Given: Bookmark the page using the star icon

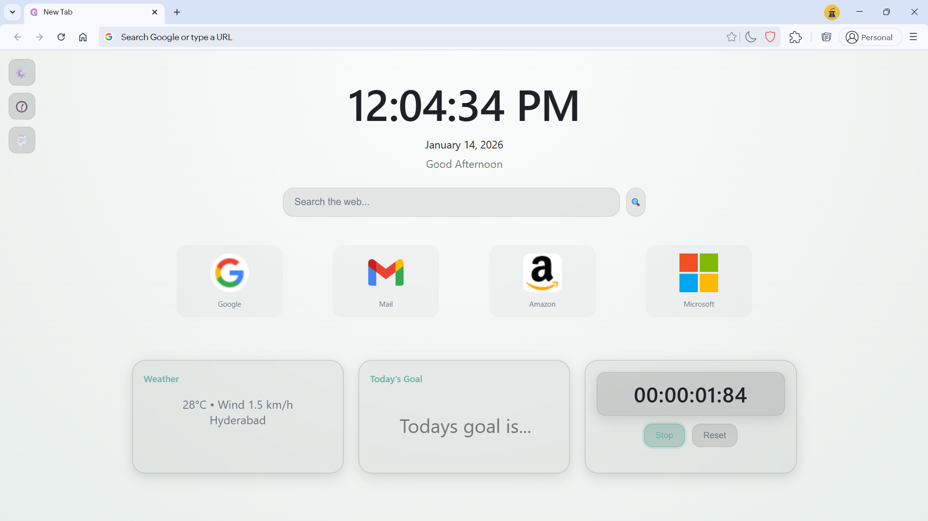Looking at the screenshot, I should (732, 37).
